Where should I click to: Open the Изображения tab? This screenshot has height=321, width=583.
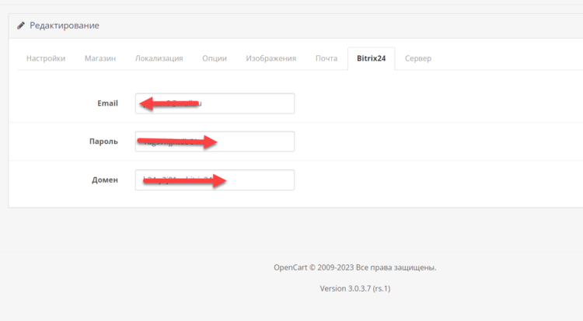[x=271, y=58]
